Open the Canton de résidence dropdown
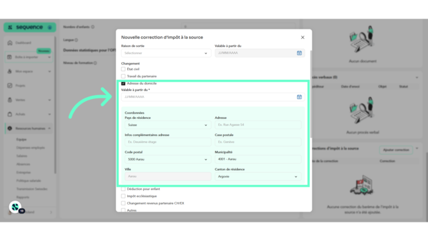This screenshot has width=428, height=241. point(258,176)
